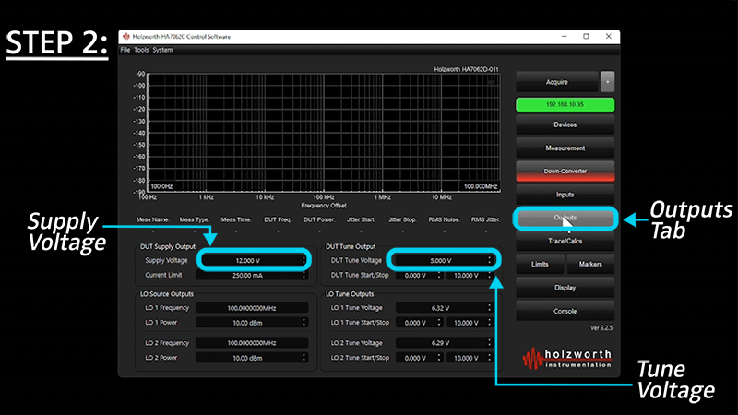This screenshot has height=415, width=738.
Task: Open the Devices tab
Action: pyautogui.click(x=565, y=125)
